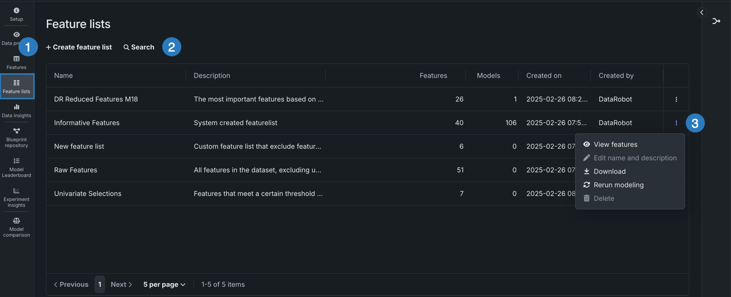
Task: Open the Model Leaderboard icon
Action: [x=16, y=161]
